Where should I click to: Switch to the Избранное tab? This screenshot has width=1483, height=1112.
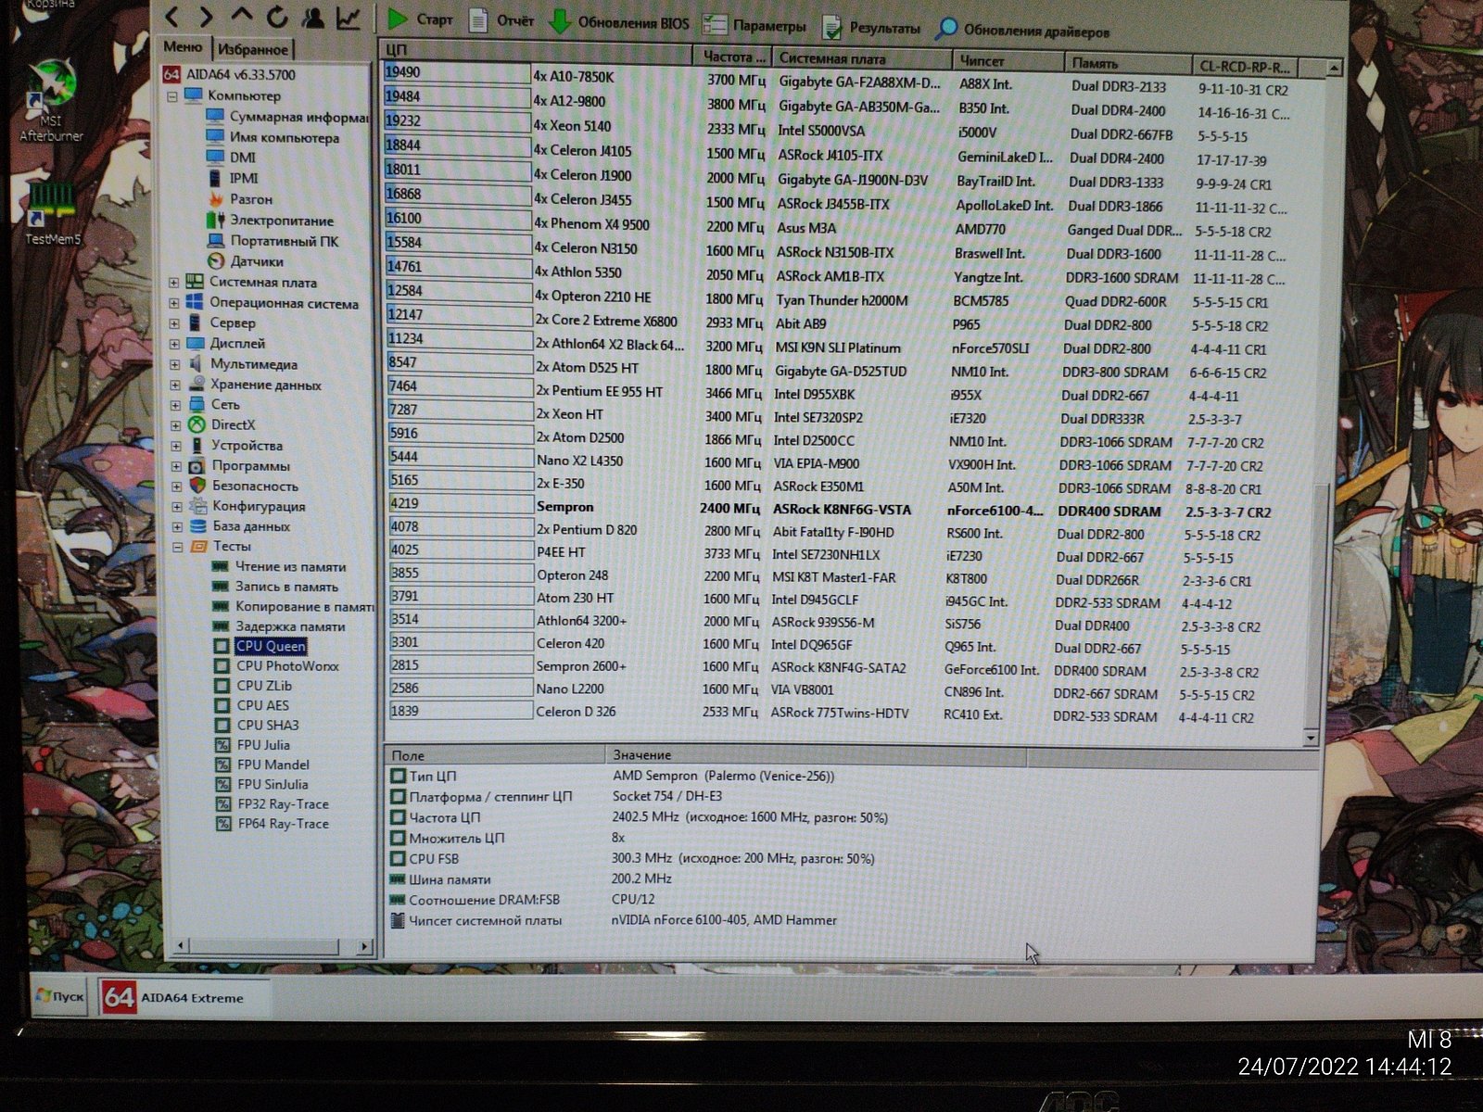click(x=253, y=49)
